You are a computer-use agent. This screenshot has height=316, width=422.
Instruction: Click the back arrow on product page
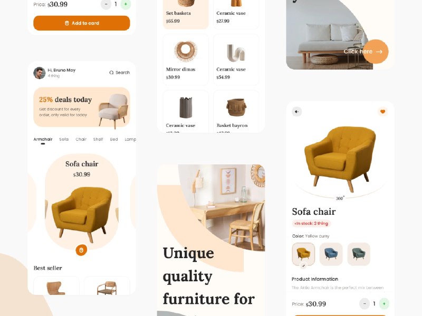(x=297, y=112)
